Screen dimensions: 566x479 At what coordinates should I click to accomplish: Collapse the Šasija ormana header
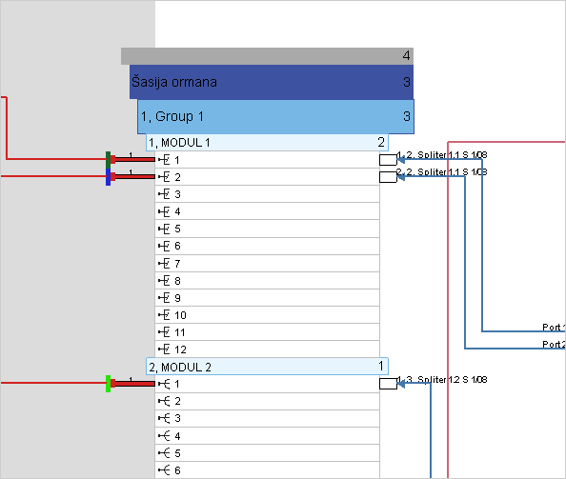[272, 82]
